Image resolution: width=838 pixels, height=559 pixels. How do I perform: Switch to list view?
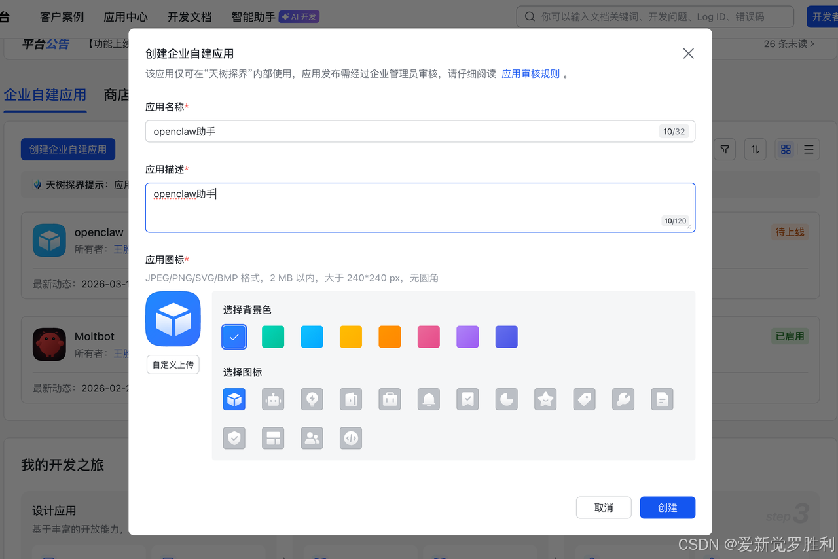[x=809, y=149]
